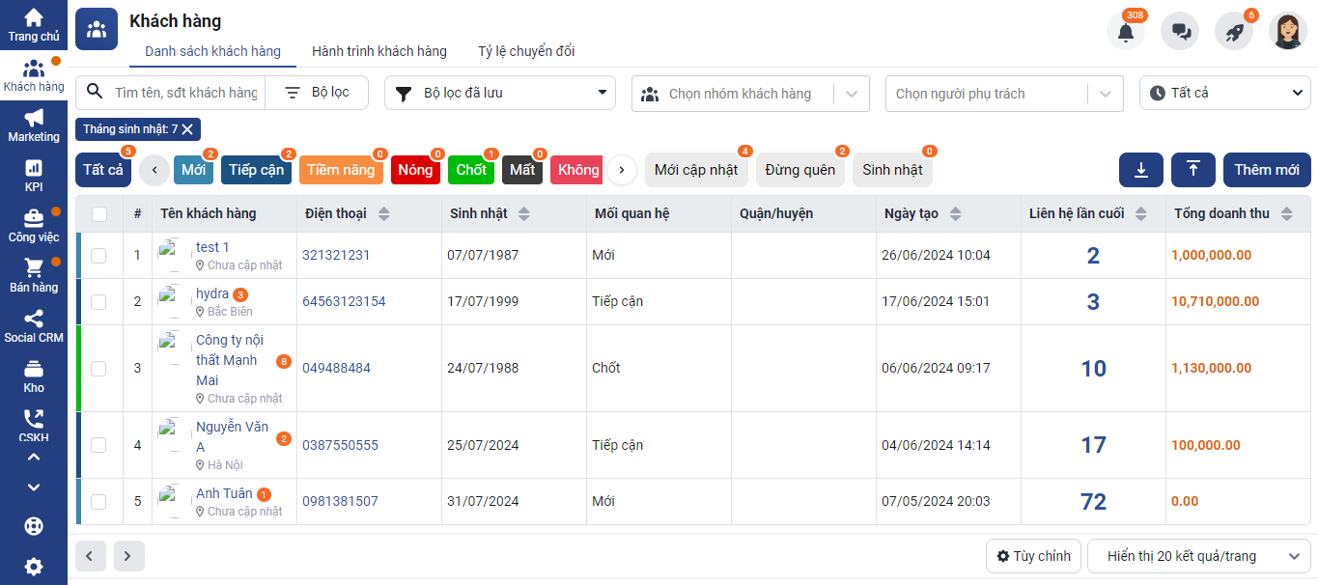Open Social CRM in sidebar

34,326
